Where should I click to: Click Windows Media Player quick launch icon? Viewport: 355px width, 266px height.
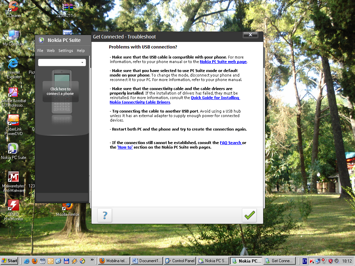pyautogui.click(x=82, y=261)
